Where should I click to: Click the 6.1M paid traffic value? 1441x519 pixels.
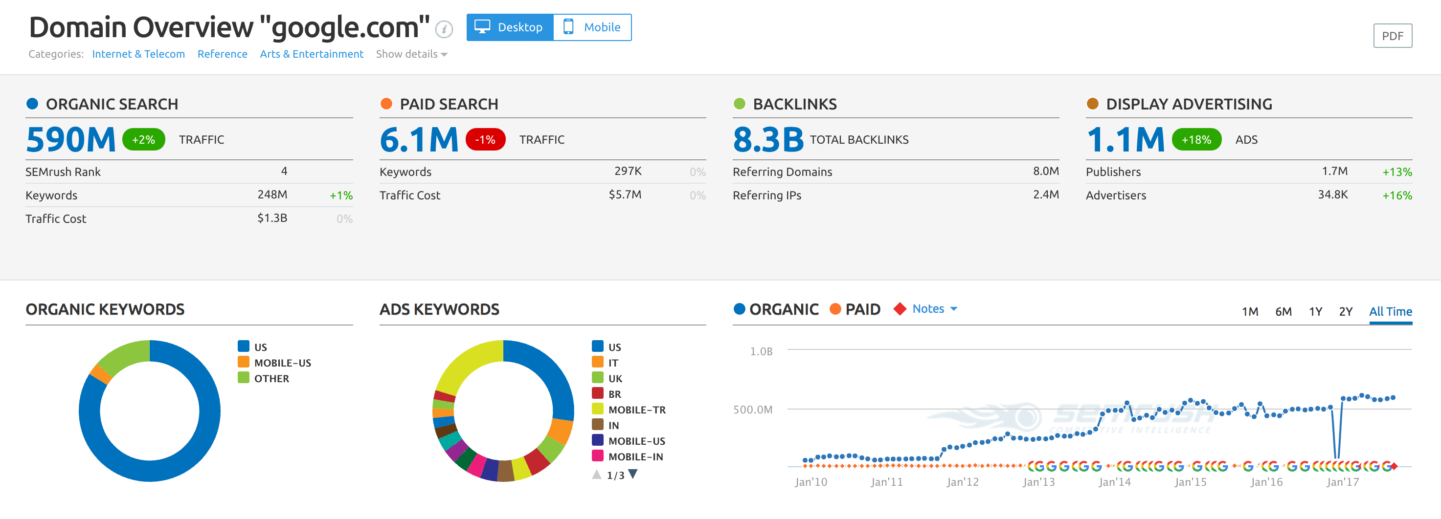click(x=419, y=140)
